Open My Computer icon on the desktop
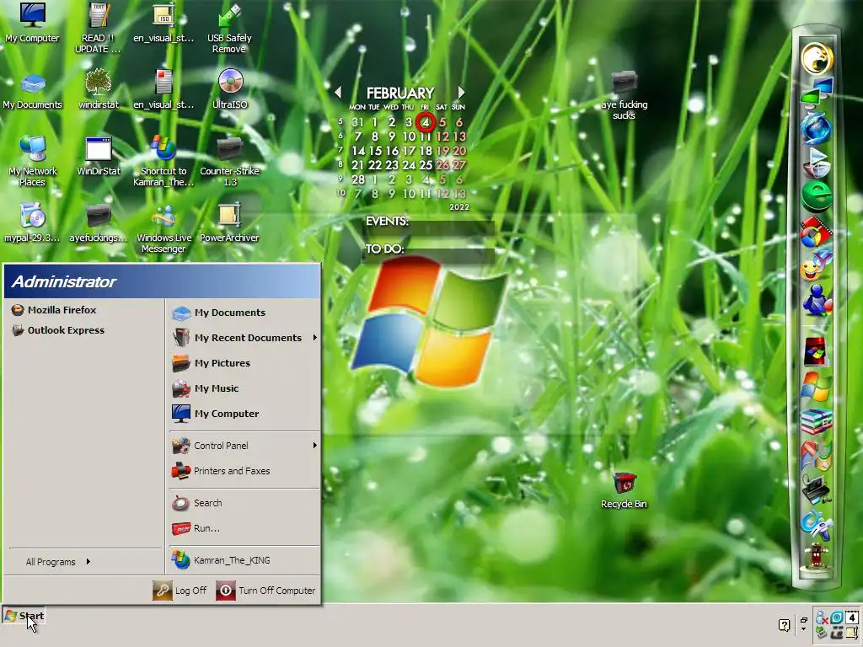 (x=32, y=23)
